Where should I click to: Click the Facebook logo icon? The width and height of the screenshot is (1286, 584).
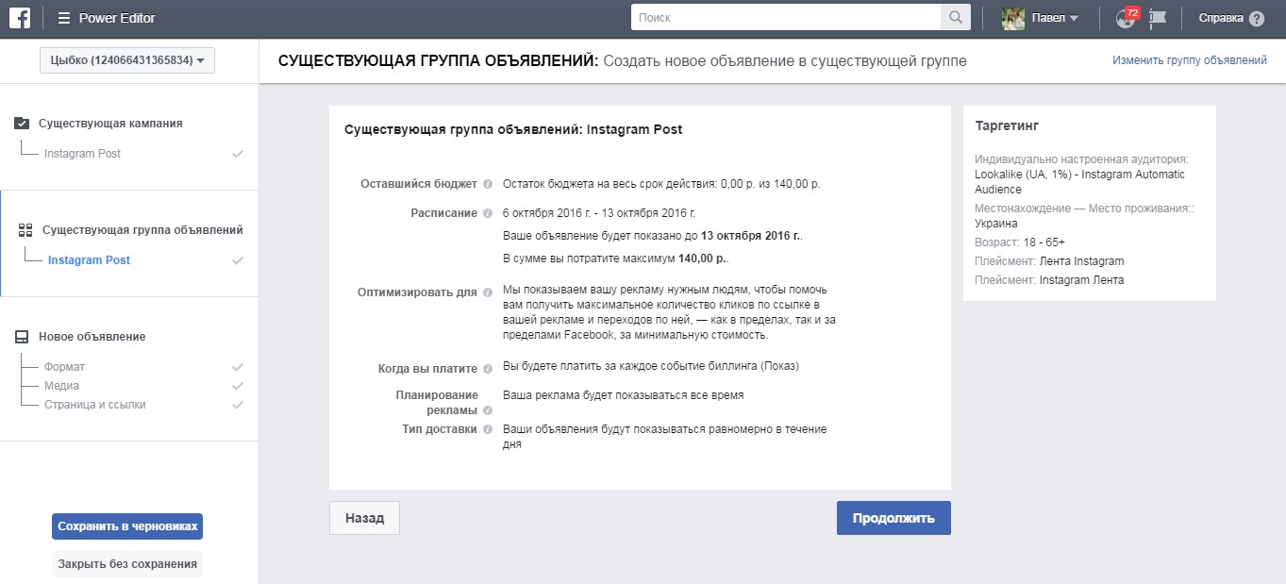pyautogui.click(x=21, y=18)
